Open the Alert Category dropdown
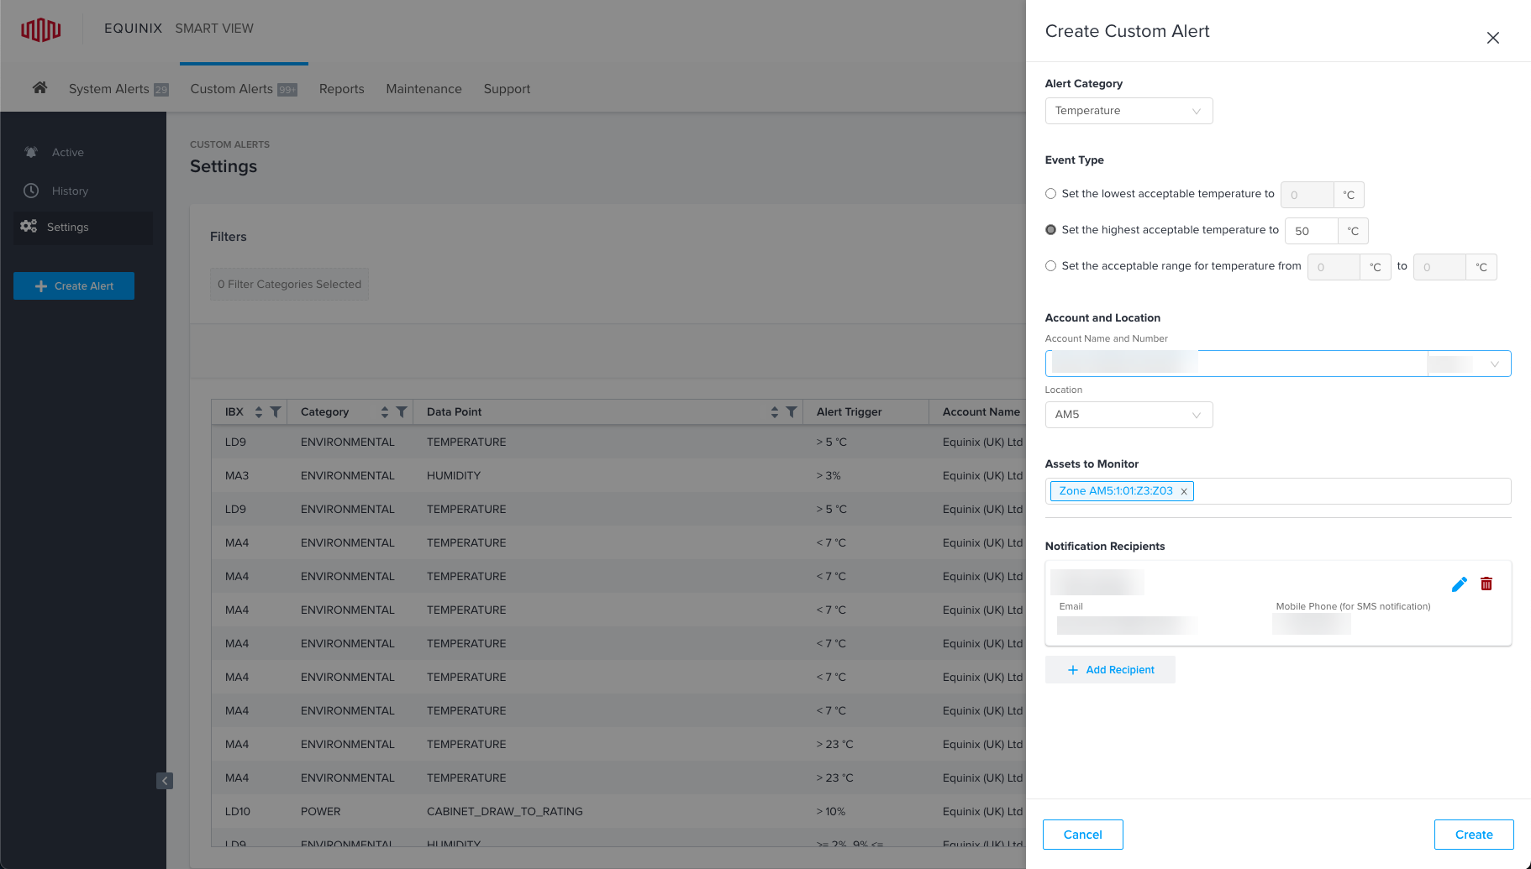Screen dimensions: 1531x869 [1129, 111]
